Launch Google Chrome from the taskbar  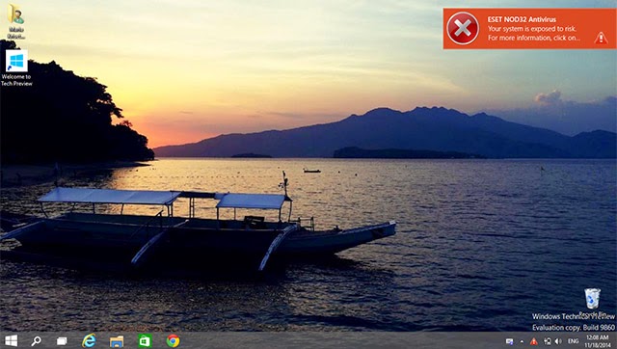coord(173,340)
